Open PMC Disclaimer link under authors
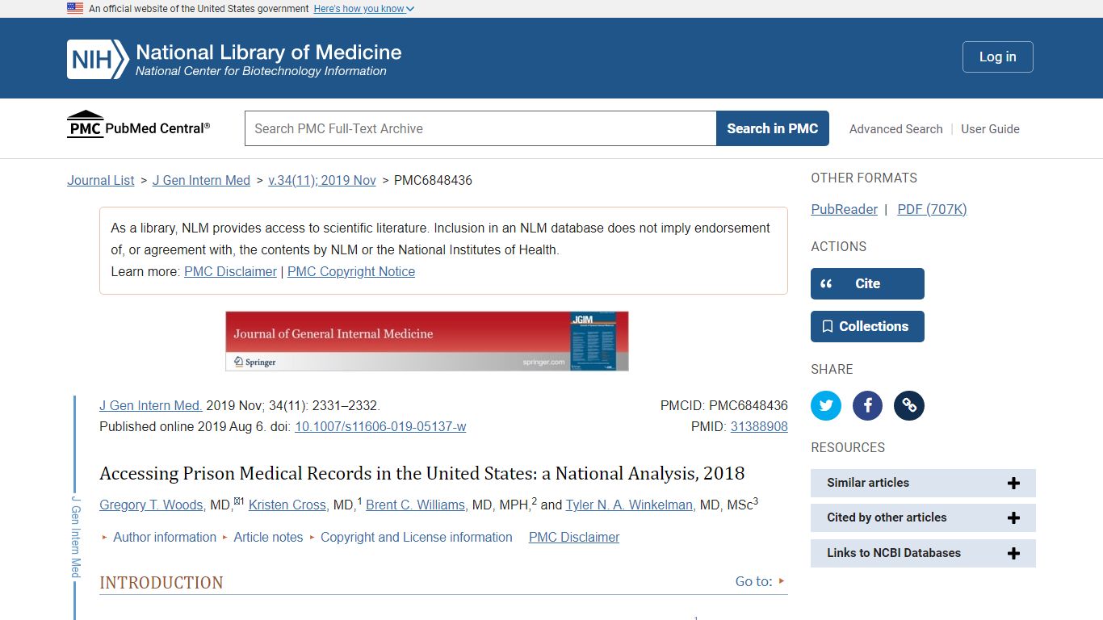The image size is (1103, 620). (574, 537)
